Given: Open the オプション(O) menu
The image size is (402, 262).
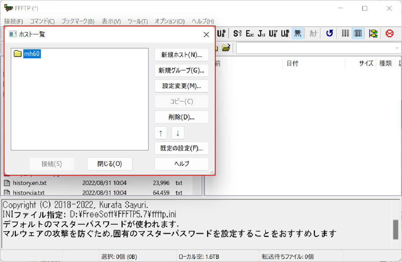Looking at the screenshot, I should (169, 21).
